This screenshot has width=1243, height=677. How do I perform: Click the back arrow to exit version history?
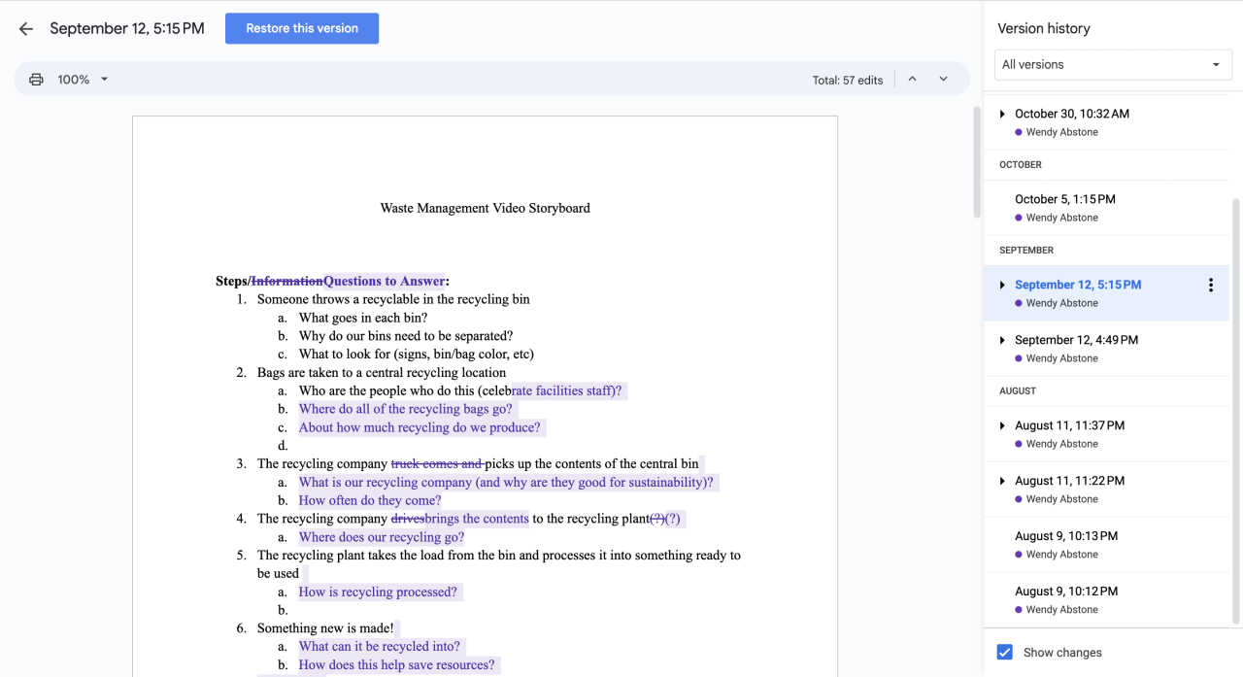(x=26, y=29)
